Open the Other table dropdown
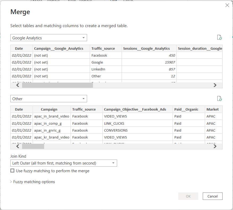233x210 pixels. click(49, 99)
